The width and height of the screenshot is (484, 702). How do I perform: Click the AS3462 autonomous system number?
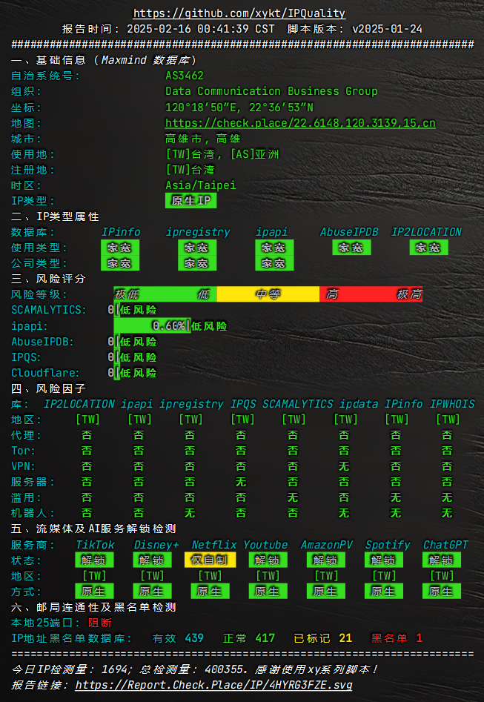click(185, 76)
